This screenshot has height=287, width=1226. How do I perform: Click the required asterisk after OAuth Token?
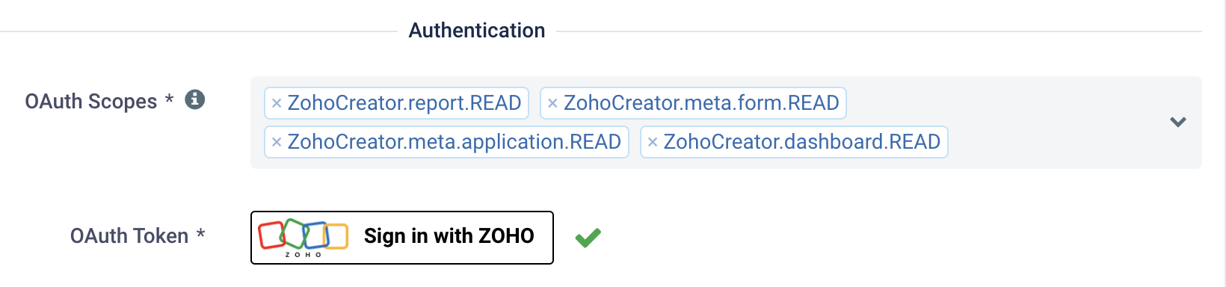pyautogui.click(x=200, y=234)
